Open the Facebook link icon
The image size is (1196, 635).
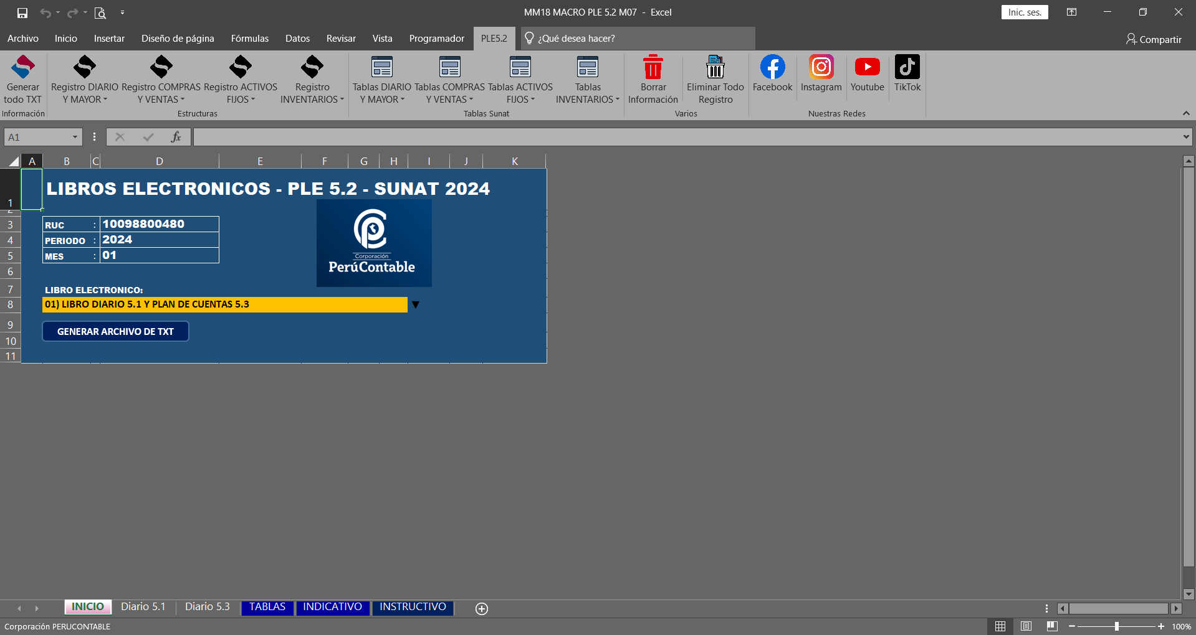pos(772,67)
